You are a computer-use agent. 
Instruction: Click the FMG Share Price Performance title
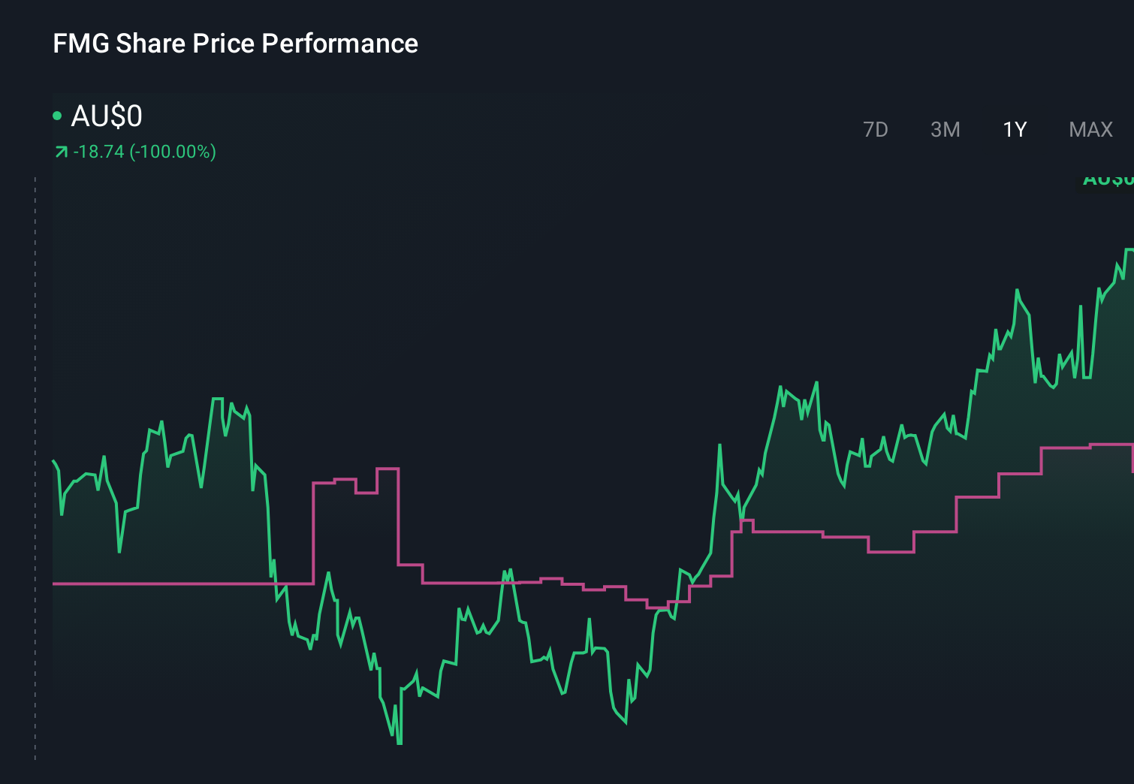[x=235, y=44]
